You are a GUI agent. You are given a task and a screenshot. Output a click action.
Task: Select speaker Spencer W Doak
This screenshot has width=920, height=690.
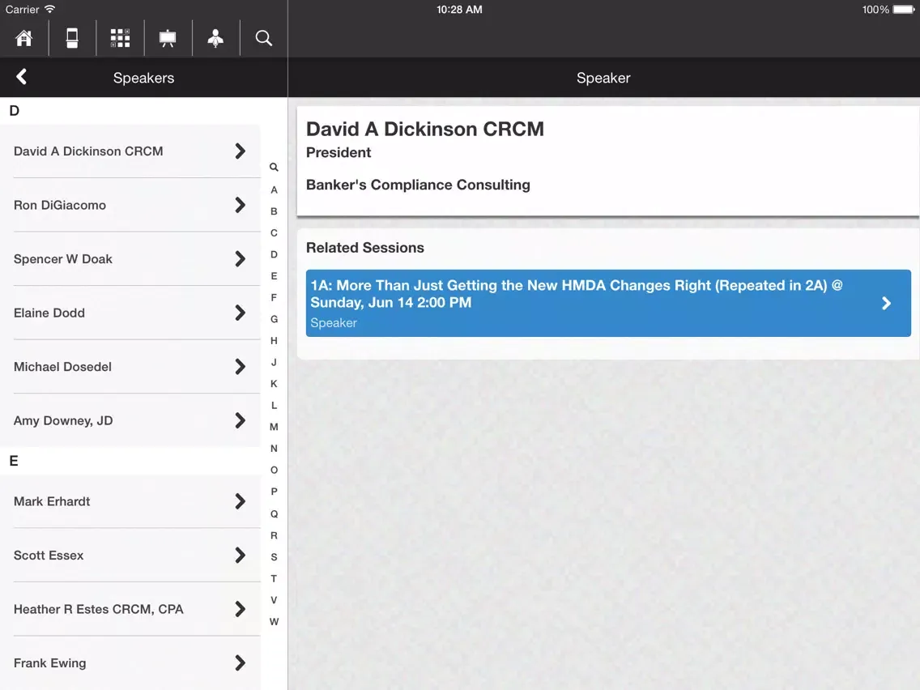click(x=130, y=259)
